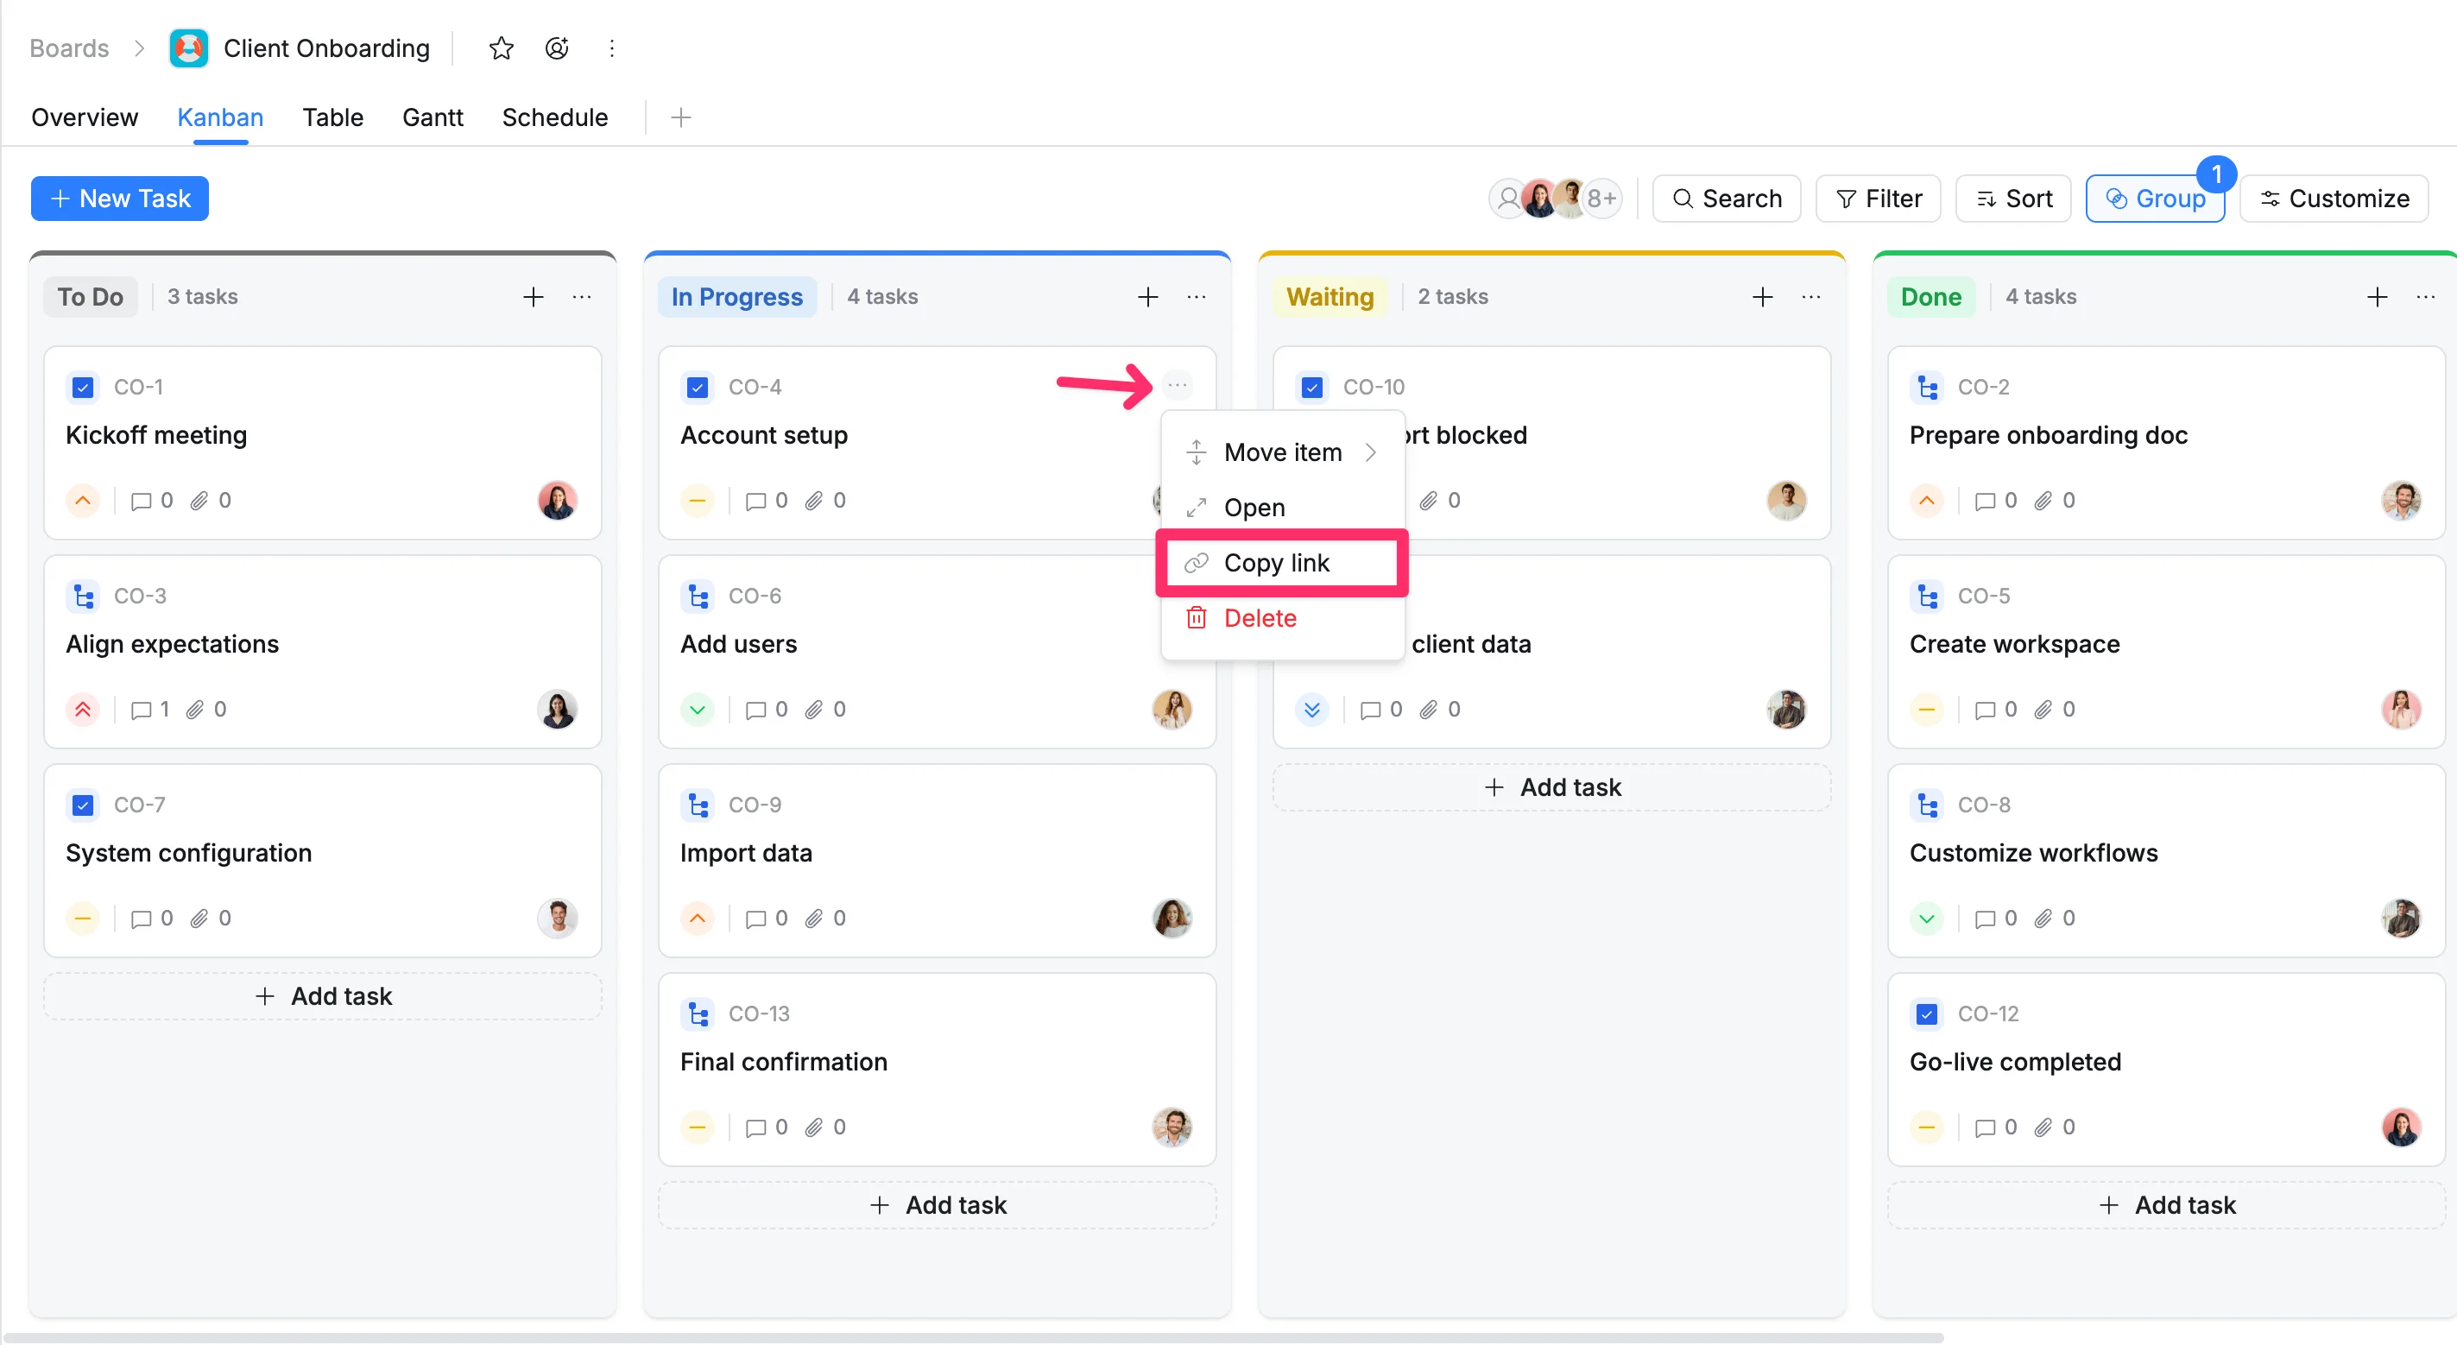This screenshot has height=1345, width=2457.
Task: Click the Client Onboarding board title
Action: coord(326,47)
